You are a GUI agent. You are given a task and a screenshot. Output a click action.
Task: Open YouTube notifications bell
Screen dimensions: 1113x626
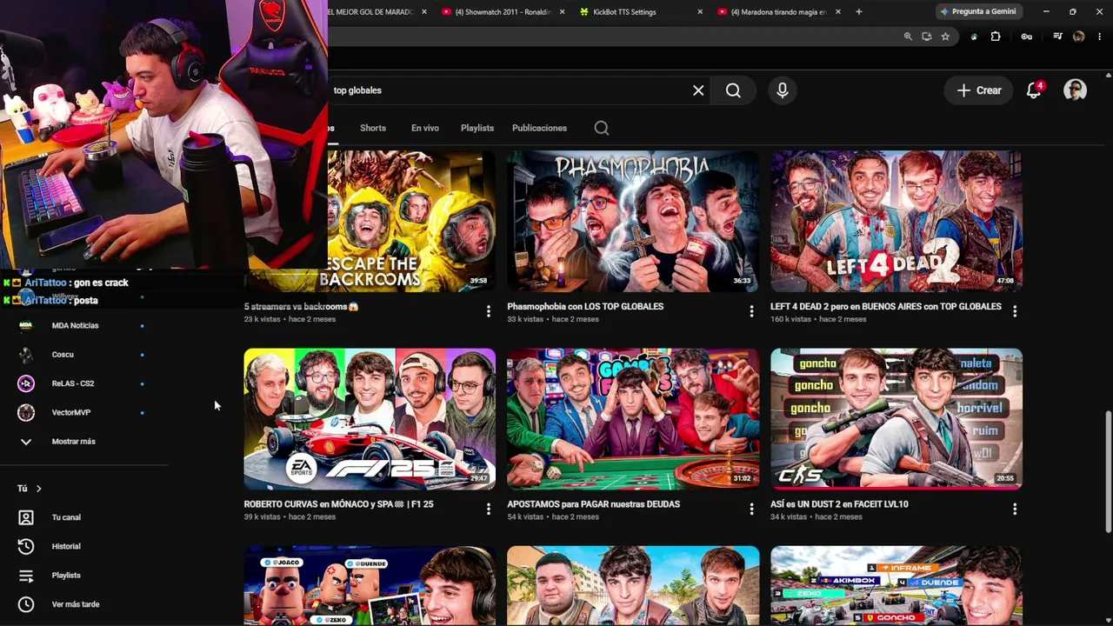pos(1034,90)
